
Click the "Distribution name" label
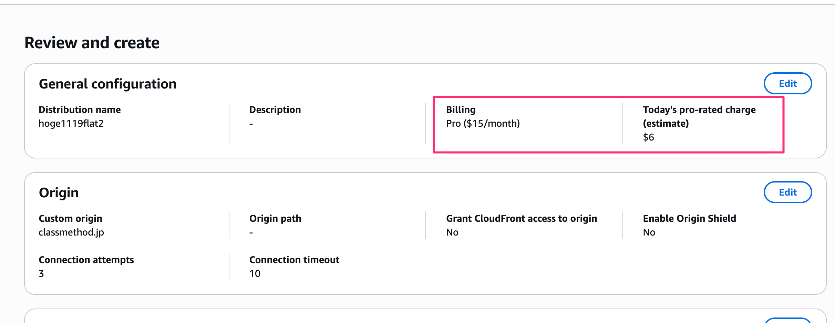coord(80,110)
